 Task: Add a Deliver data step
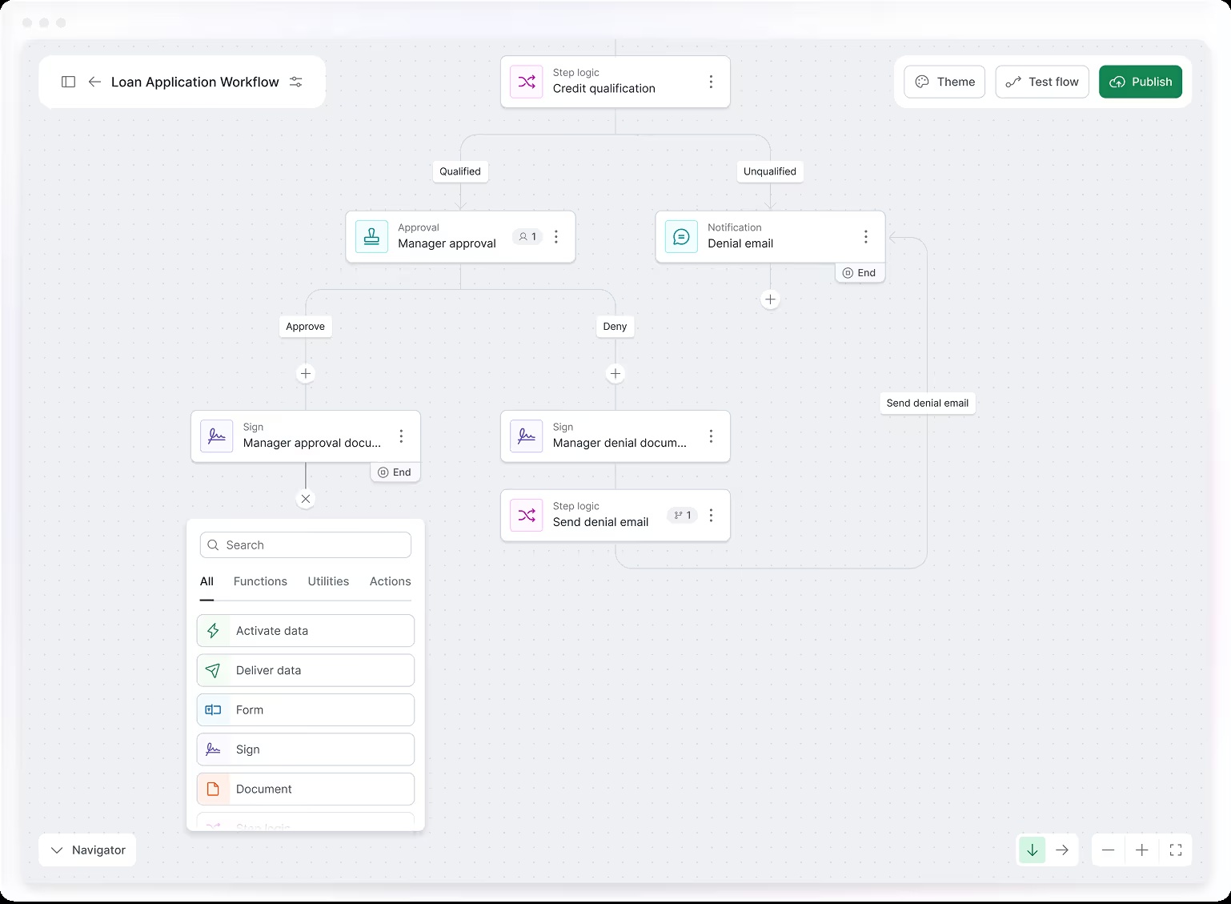pyautogui.click(x=306, y=670)
